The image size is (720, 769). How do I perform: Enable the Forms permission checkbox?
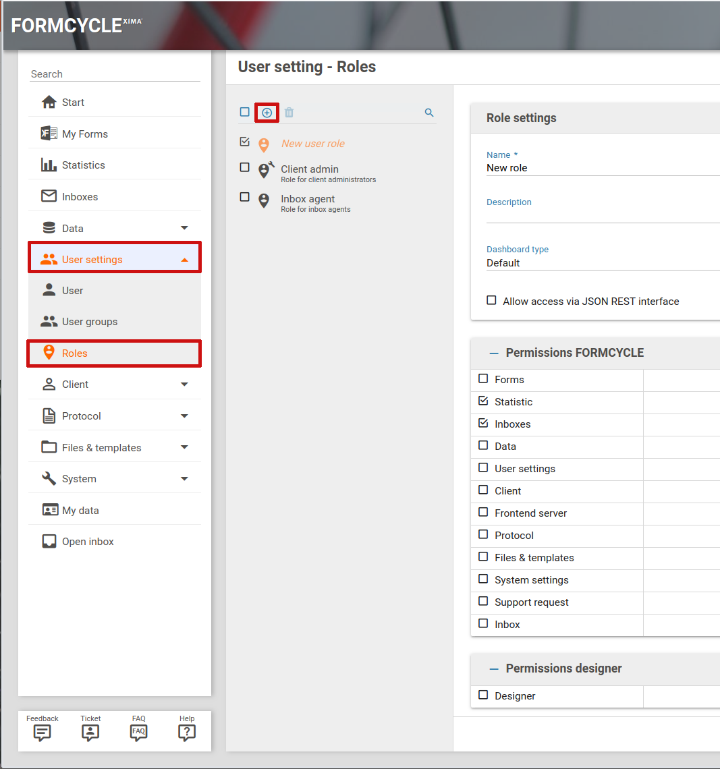pyautogui.click(x=483, y=379)
